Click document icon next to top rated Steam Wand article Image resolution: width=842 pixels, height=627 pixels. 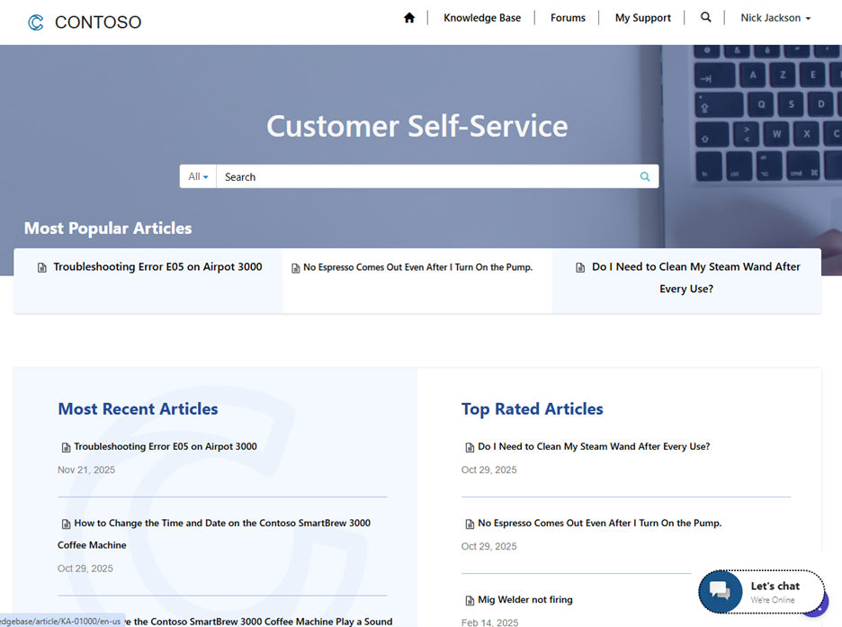[x=470, y=447]
